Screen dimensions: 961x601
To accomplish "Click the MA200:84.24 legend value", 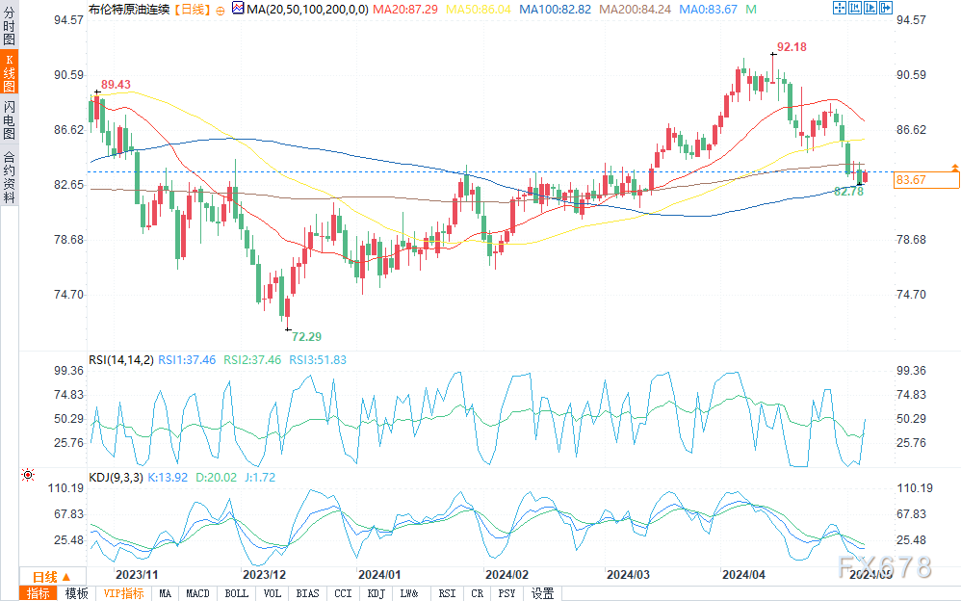I will tap(635, 10).
